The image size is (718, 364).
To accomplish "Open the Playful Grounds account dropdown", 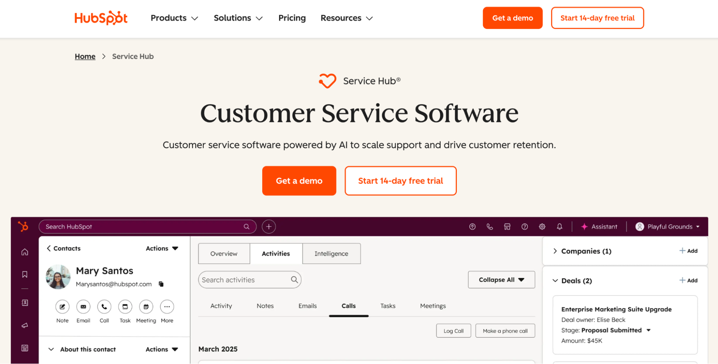I will (x=667, y=227).
